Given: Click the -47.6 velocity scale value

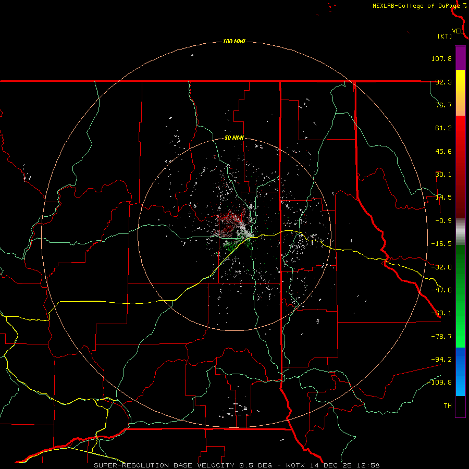Looking at the screenshot, I should point(441,290).
